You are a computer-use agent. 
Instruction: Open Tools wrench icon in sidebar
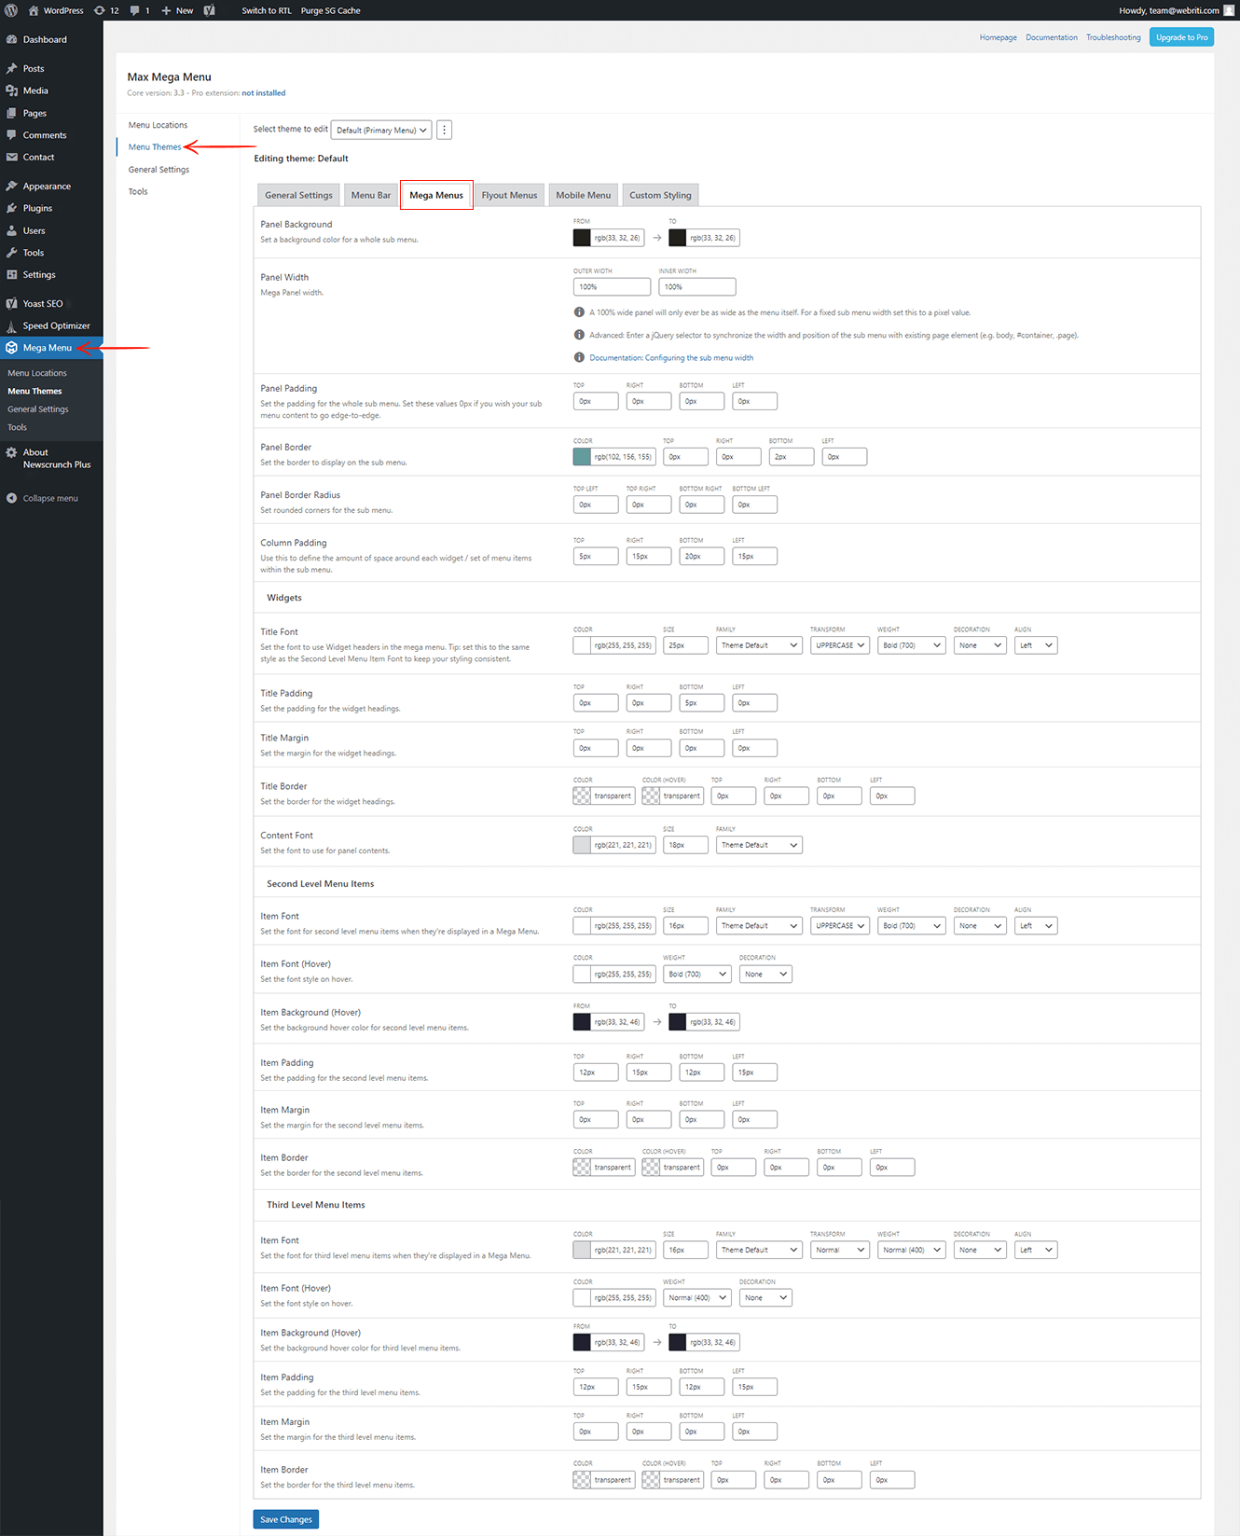(11, 253)
